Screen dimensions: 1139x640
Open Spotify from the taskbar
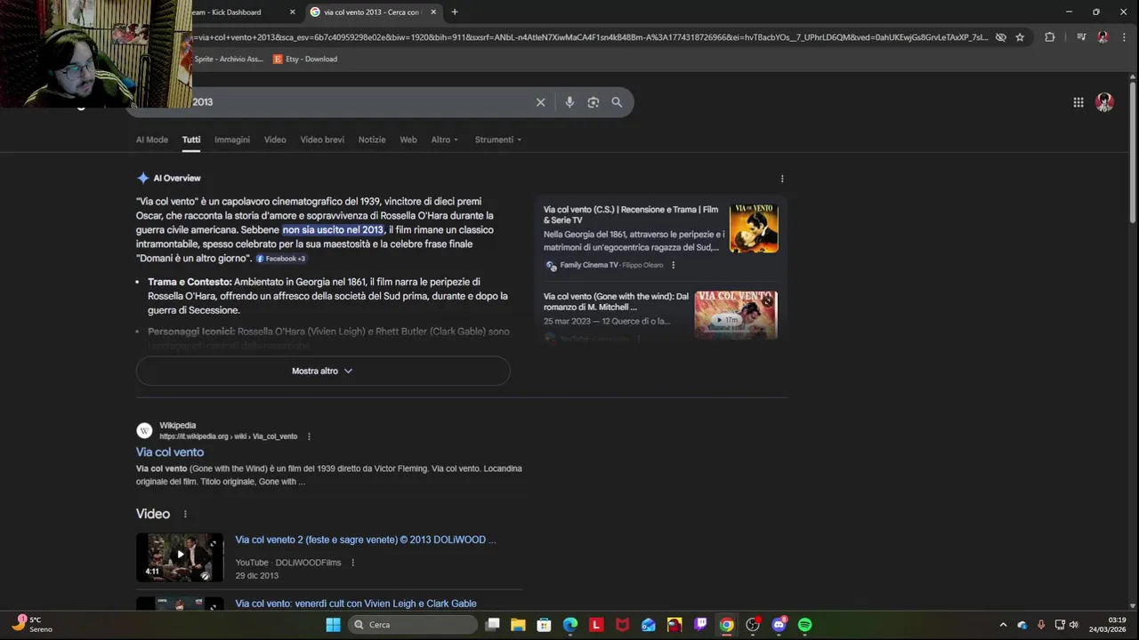(805, 625)
